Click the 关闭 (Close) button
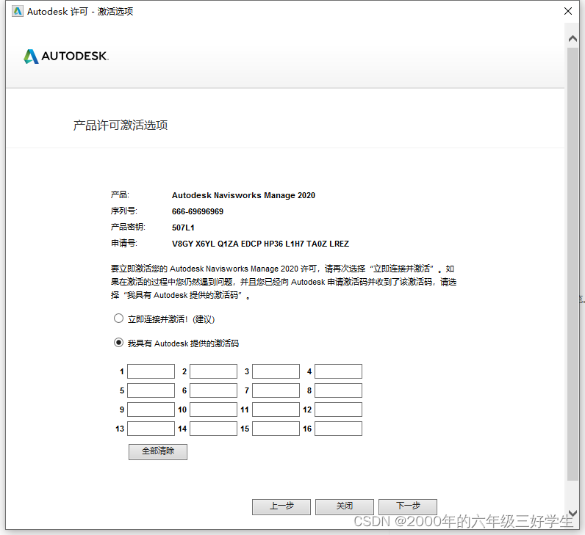 pyautogui.click(x=345, y=506)
